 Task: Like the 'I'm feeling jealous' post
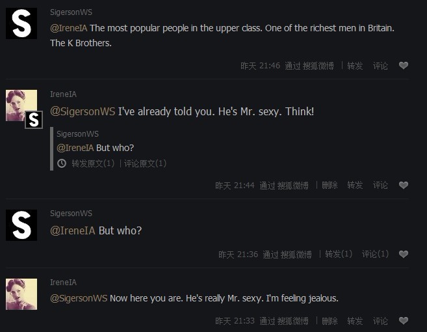[403, 321]
